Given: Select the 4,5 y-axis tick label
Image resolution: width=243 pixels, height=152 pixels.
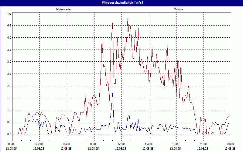Looking at the screenshot, I should (x=9, y=26).
